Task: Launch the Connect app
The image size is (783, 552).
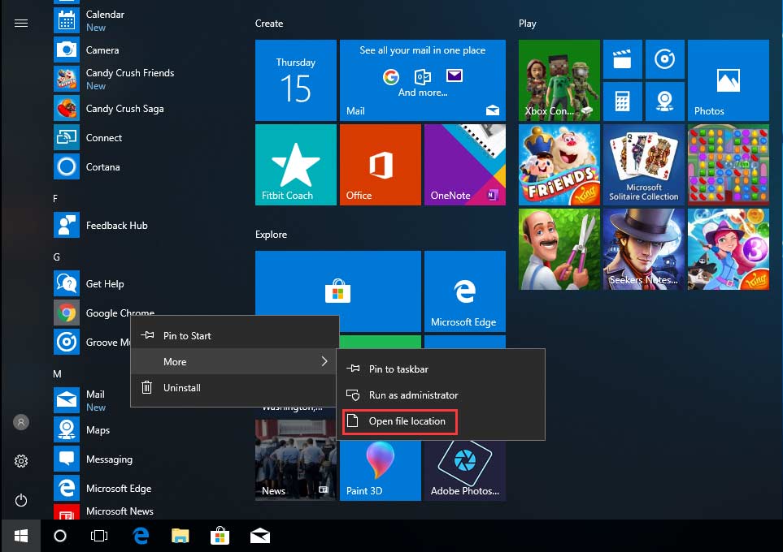Action: coord(104,138)
